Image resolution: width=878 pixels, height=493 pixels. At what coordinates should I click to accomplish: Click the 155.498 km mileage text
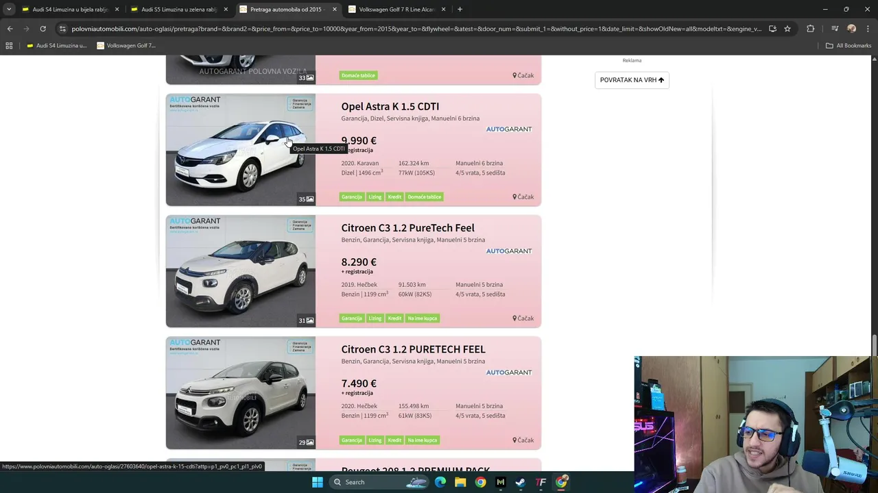click(414, 406)
